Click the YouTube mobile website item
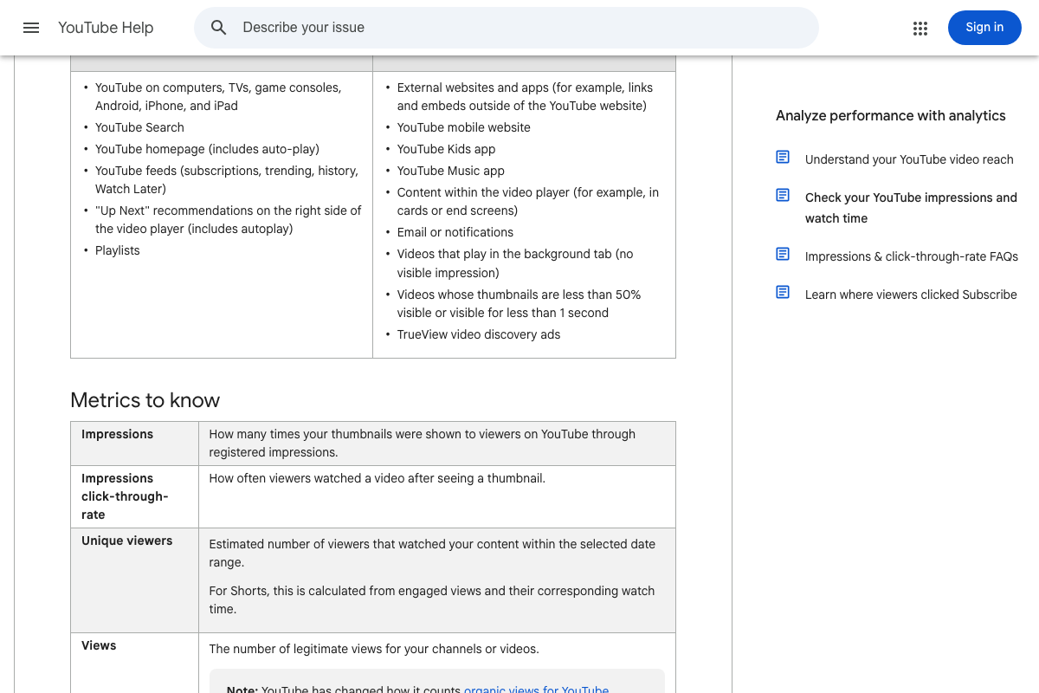The image size is (1039, 693). (463, 127)
